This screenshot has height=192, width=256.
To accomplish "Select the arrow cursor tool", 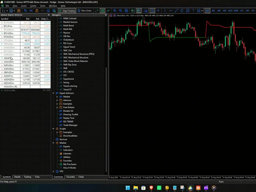I will point(152,11).
